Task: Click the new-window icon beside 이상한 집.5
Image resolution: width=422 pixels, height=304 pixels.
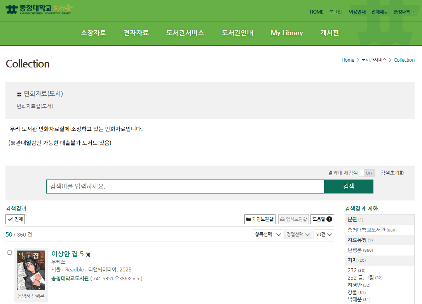Action: coord(88,255)
